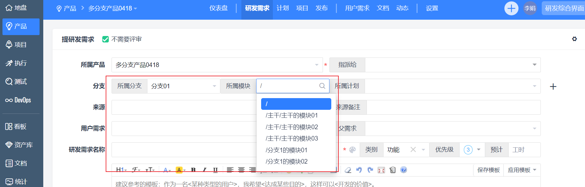The height and width of the screenshot is (187, 585).
Task: Click the blue plus quick-create button
Action: click(511, 8)
